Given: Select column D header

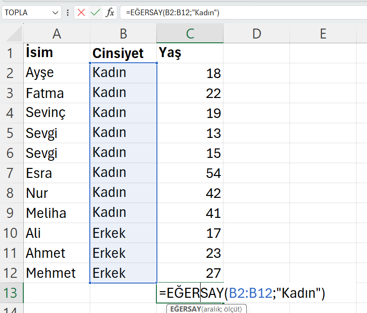Looking at the screenshot, I should point(257,33).
